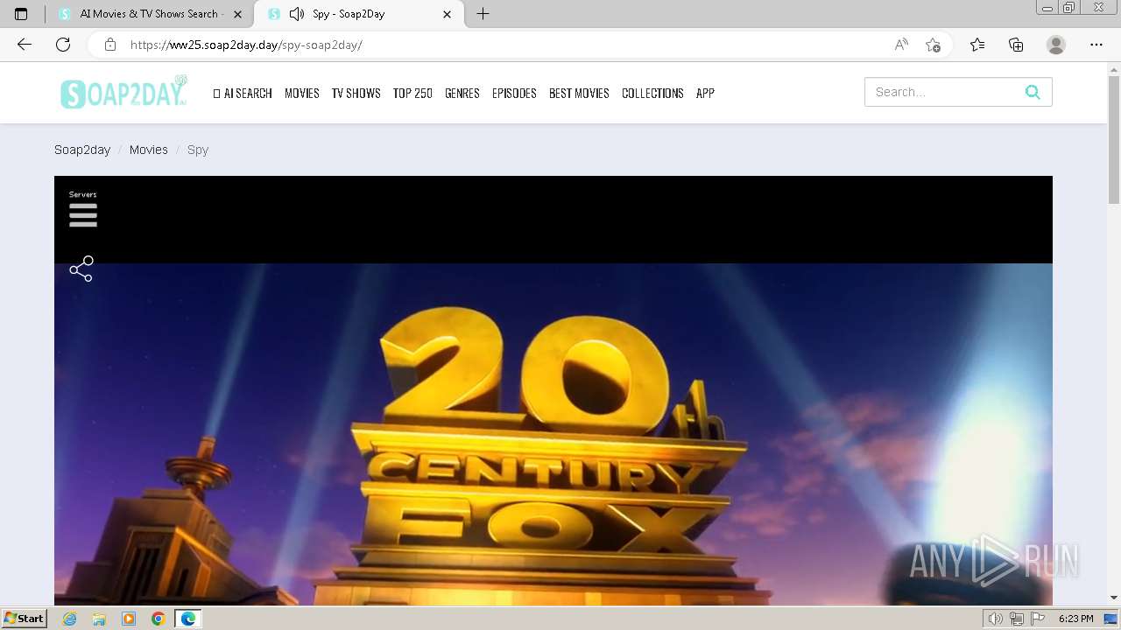Screen dimensions: 1121x630
Task: Refresh the current page
Action: (63, 45)
